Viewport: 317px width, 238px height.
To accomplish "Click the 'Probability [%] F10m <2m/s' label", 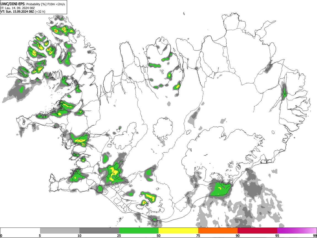I will pos(45,4).
